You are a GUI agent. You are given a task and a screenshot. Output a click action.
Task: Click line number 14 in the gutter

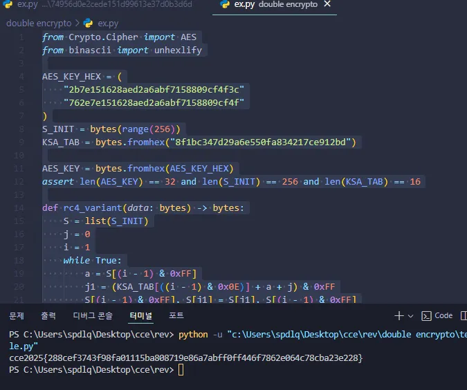pyautogui.click(x=19, y=208)
